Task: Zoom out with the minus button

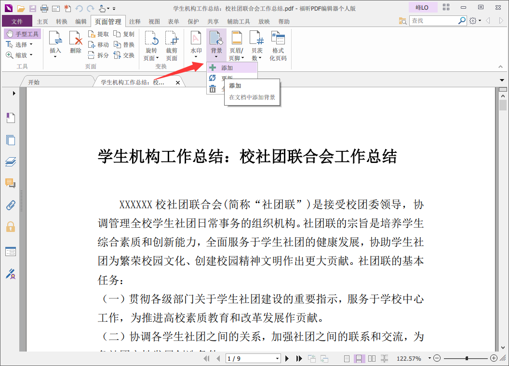Action: coord(437,358)
